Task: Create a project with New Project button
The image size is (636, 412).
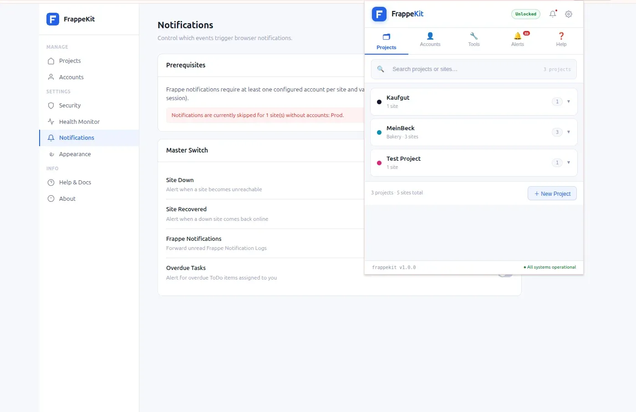Action: pyautogui.click(x=552, y=193)
